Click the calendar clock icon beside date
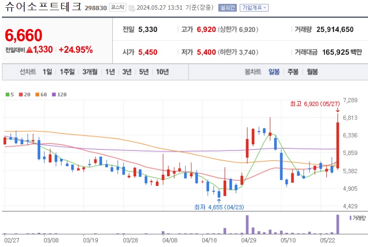368x247 pixels. (x=132, y=8)
